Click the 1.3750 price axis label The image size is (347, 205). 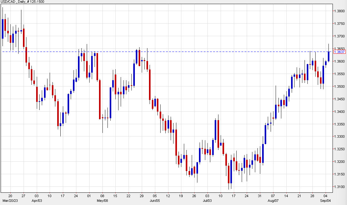(x=339, y=24)
